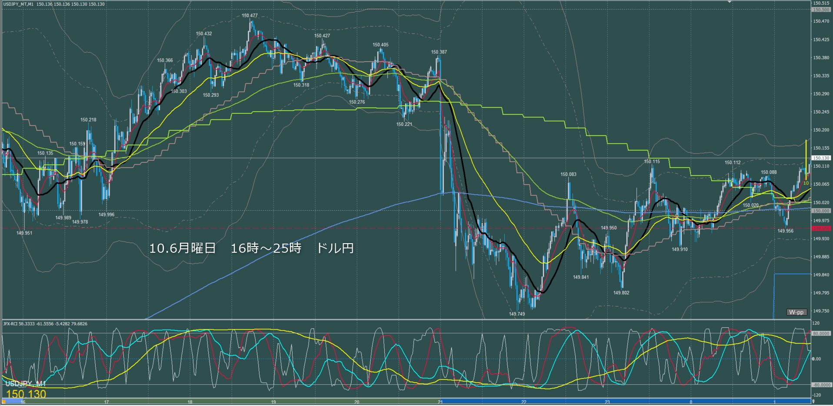Viewport: 833px width, 406px height.
Task: Click the USDJPY_M1 label in the indicator window
Action: tap(25, 384)
